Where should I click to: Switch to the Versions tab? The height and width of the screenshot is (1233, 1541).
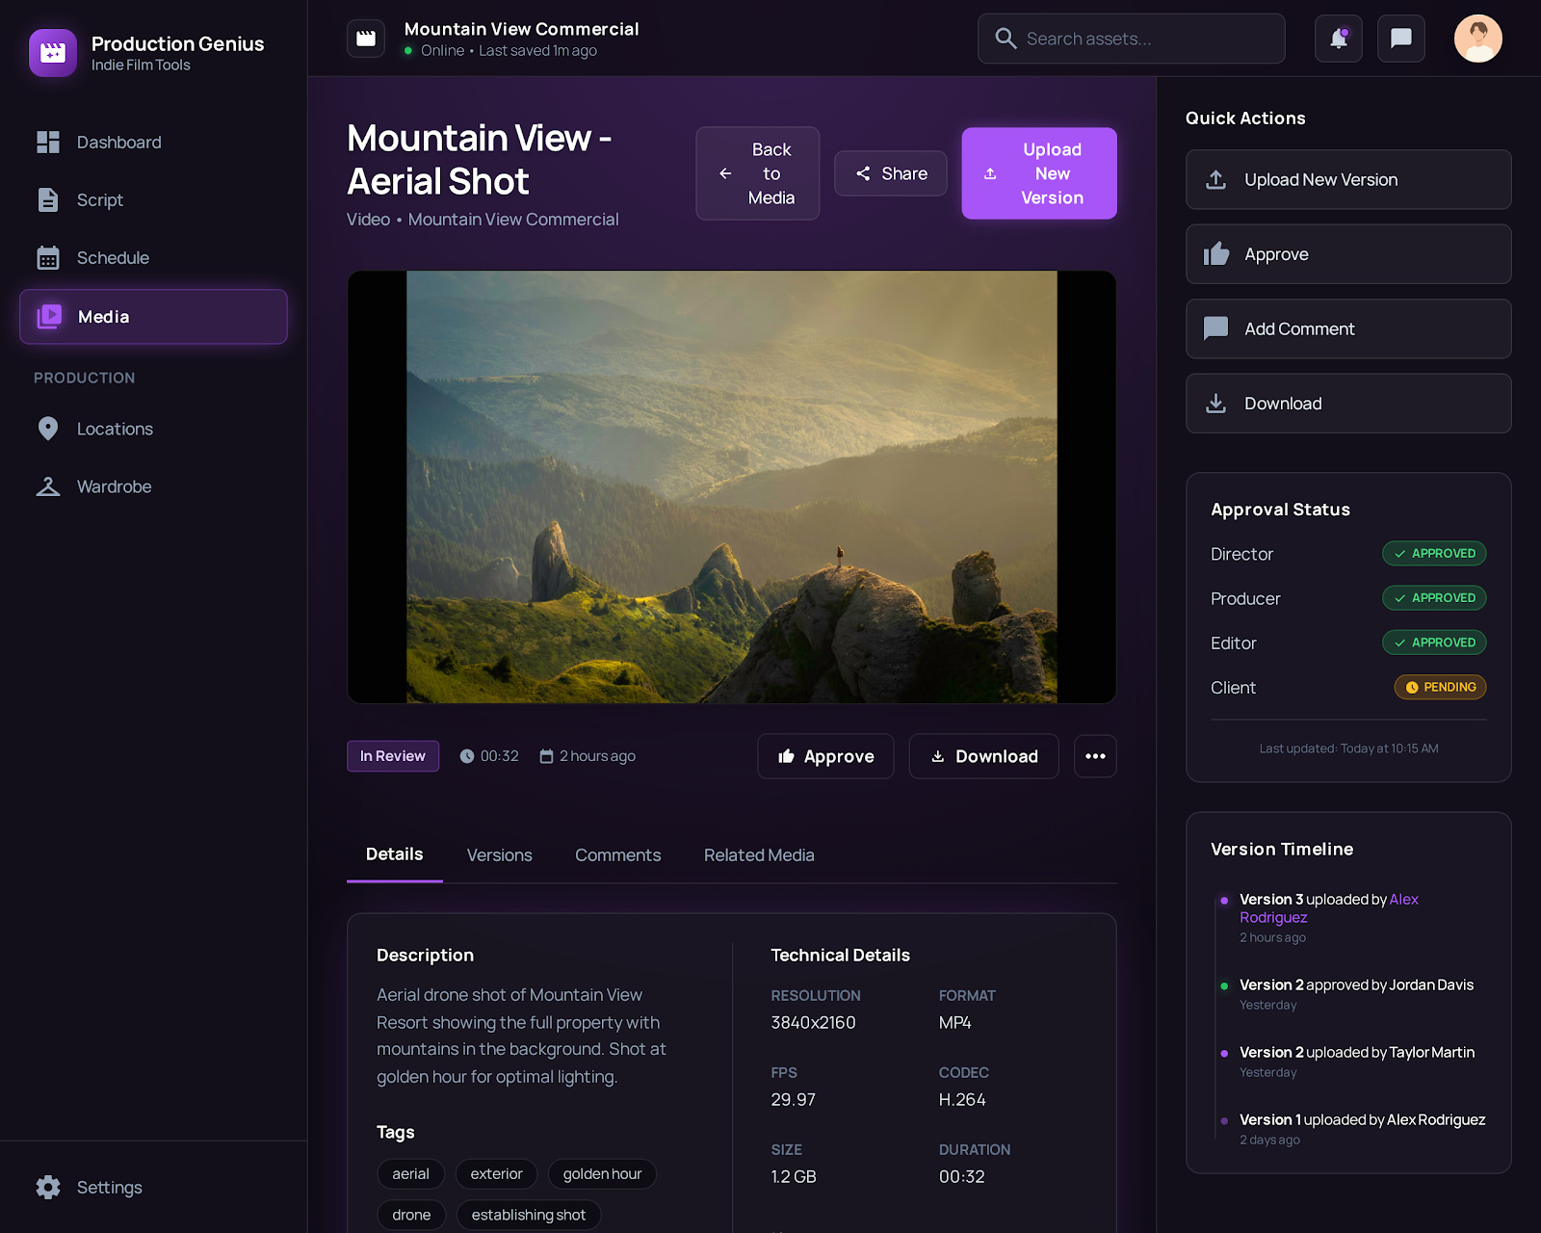[499, 854]
